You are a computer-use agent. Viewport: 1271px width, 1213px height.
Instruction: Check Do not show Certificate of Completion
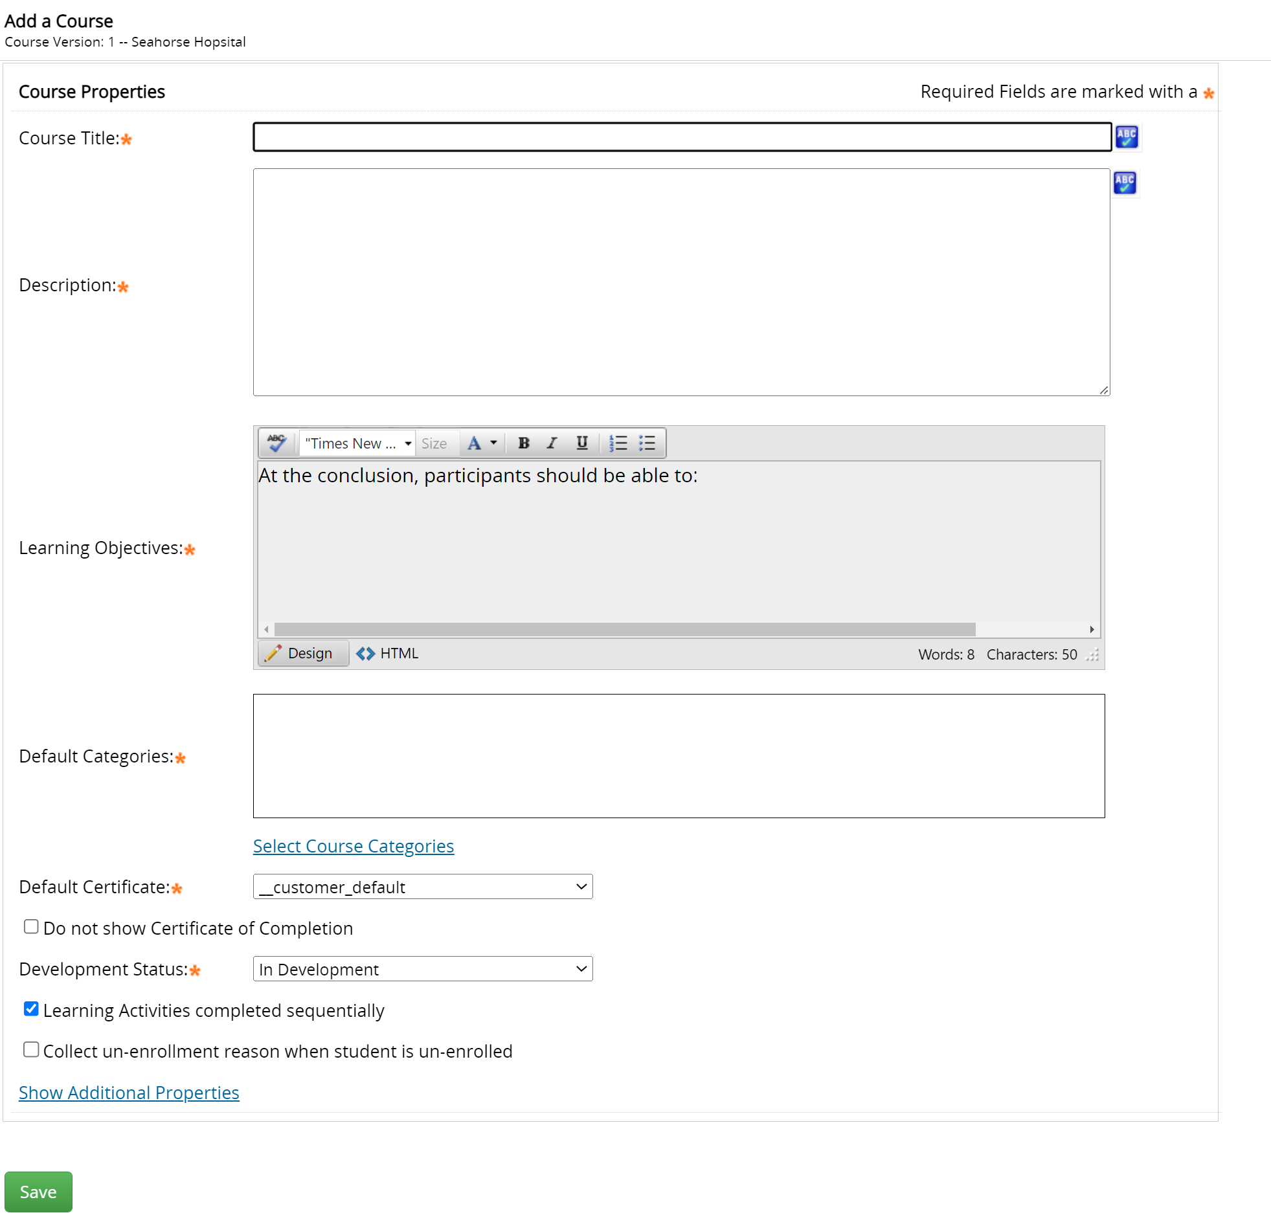(30, 926)
